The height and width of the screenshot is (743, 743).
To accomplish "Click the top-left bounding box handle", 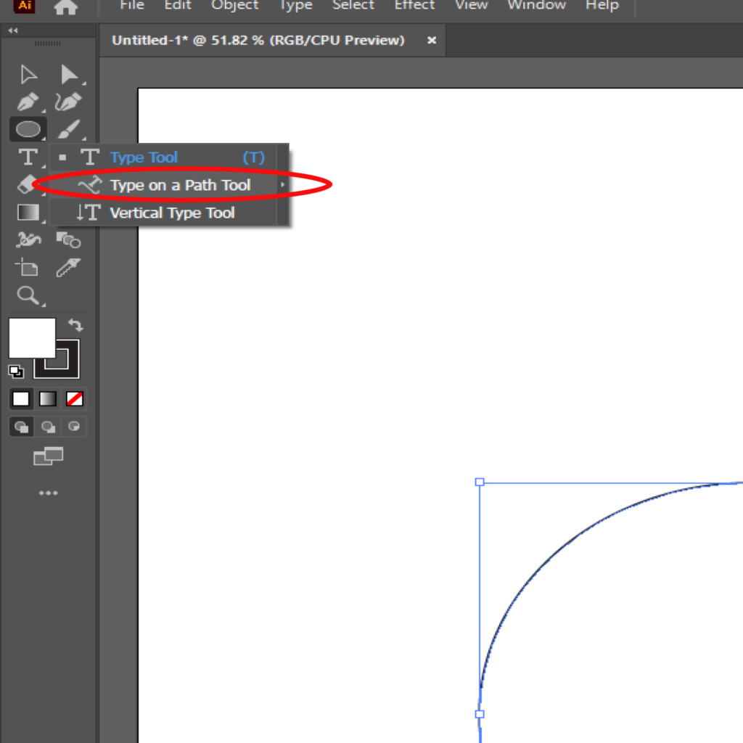I will (480, 482).
